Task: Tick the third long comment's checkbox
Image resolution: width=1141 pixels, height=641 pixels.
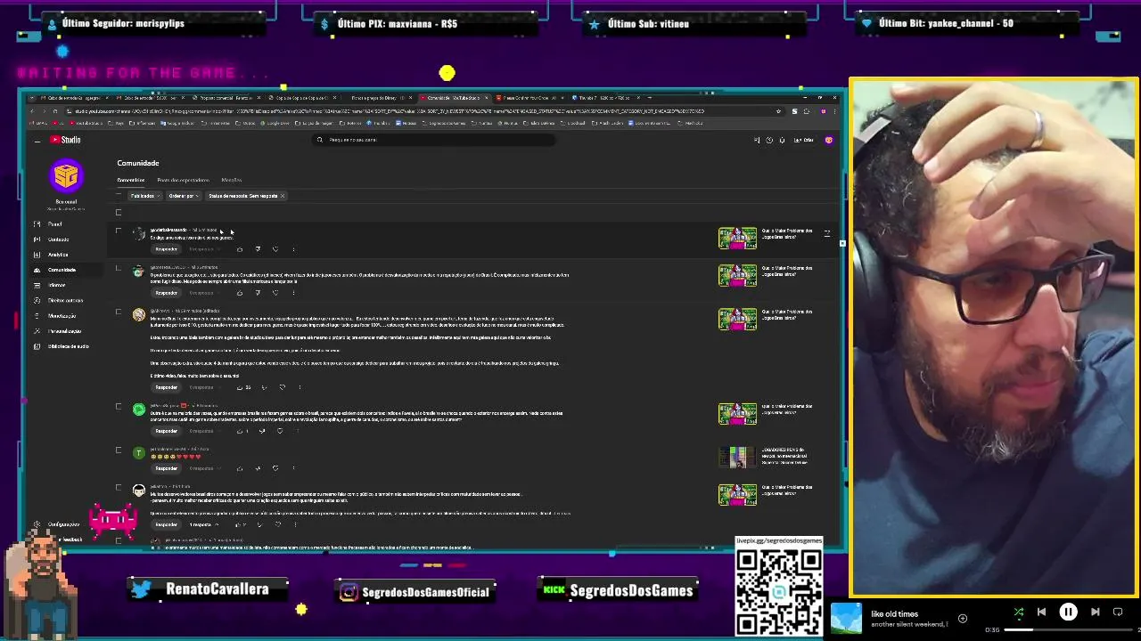Action: (x=119, y=312)
